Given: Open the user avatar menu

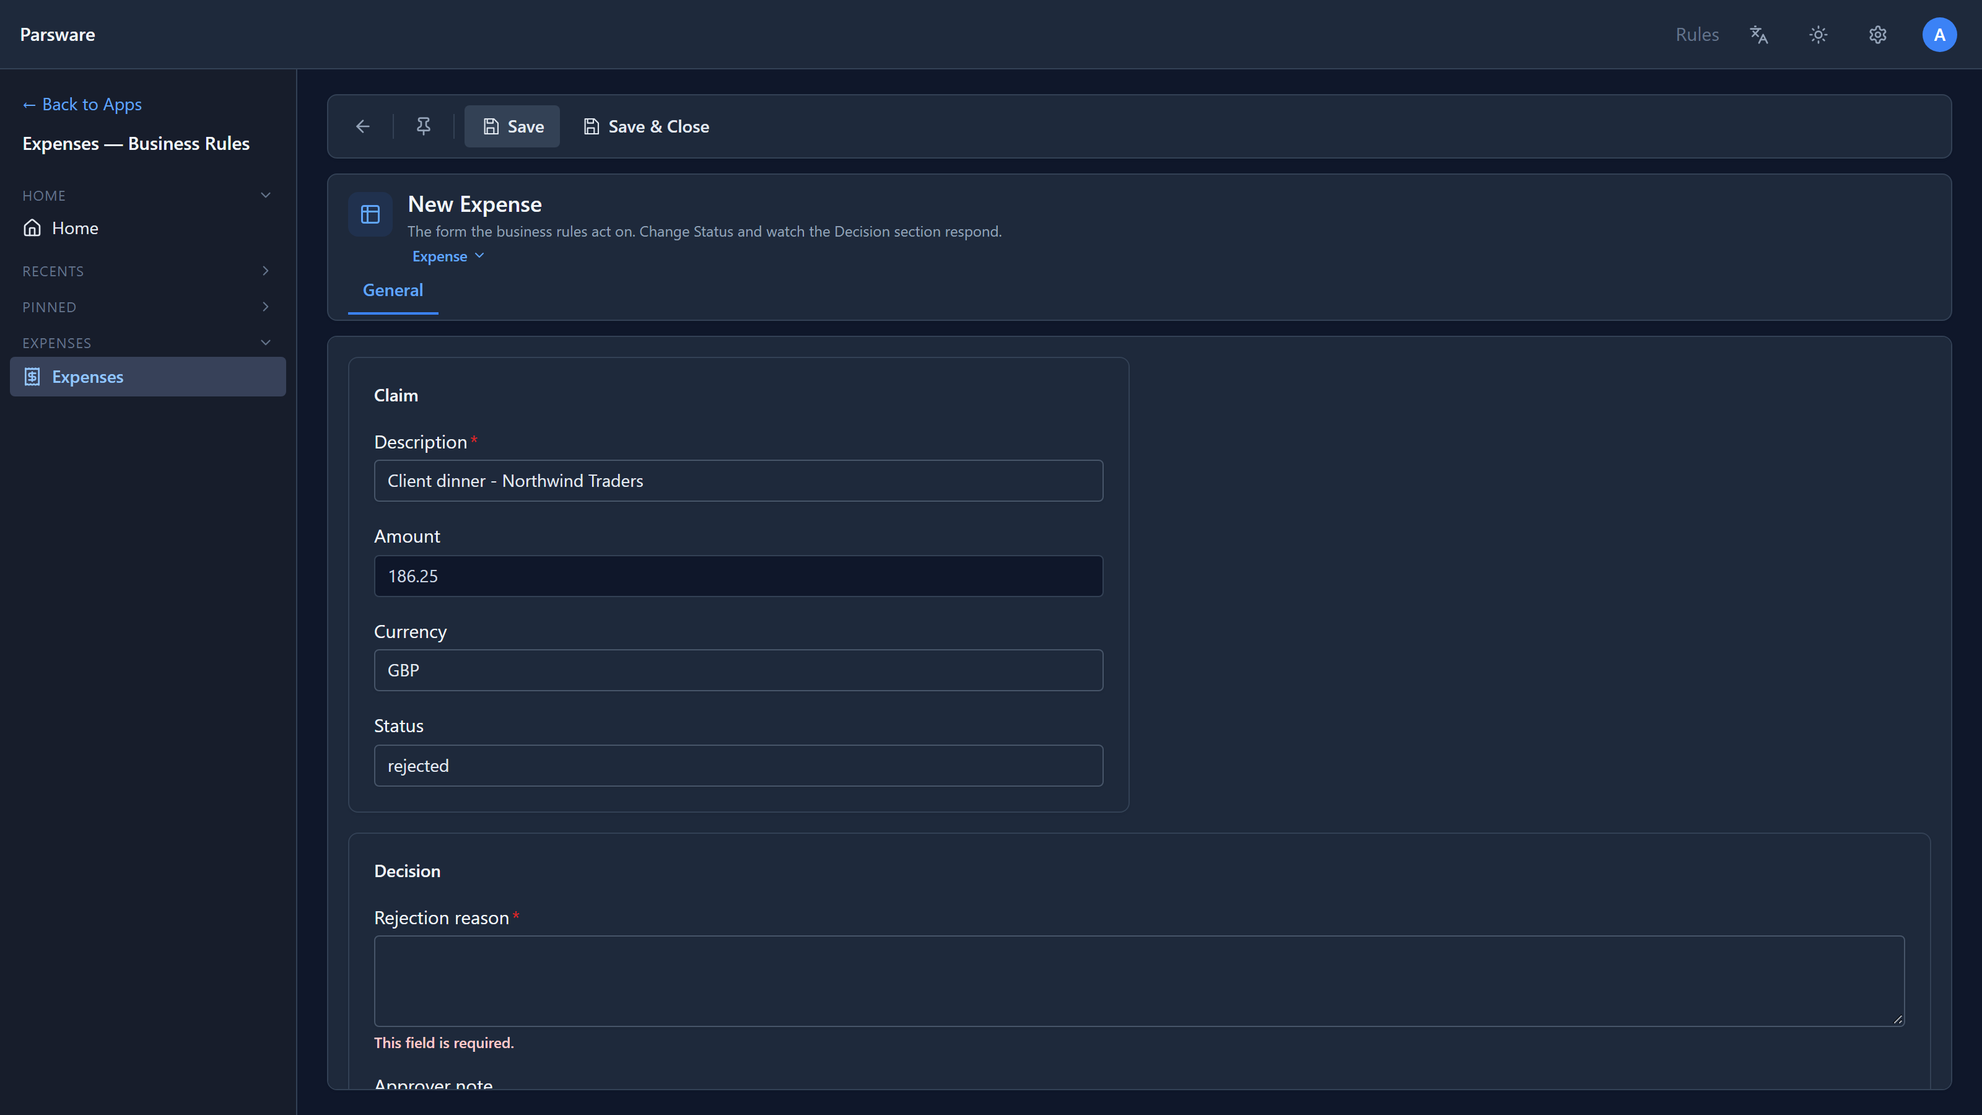Looking at the screenshot, I should (x=1939, y=35).
